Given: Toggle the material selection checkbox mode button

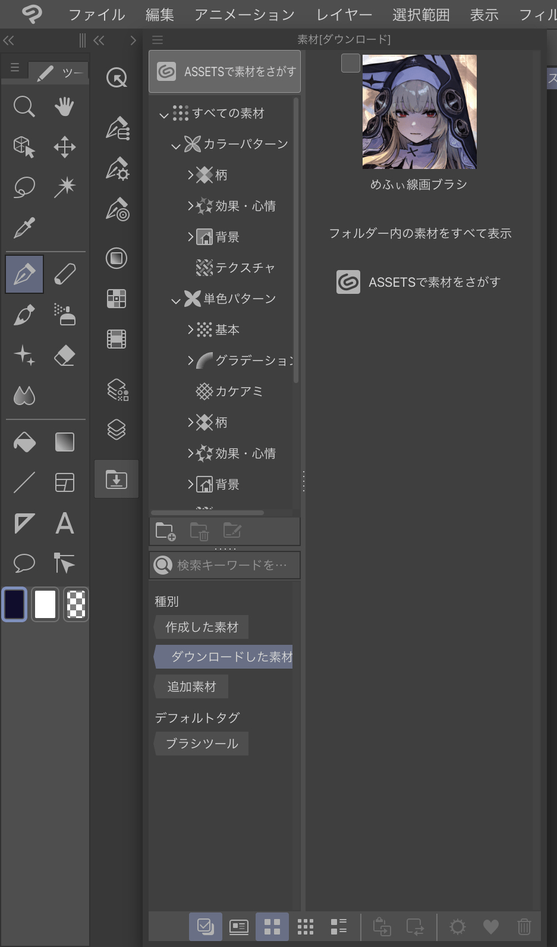Looking at the screenshot, I should (x=206, y=926).
